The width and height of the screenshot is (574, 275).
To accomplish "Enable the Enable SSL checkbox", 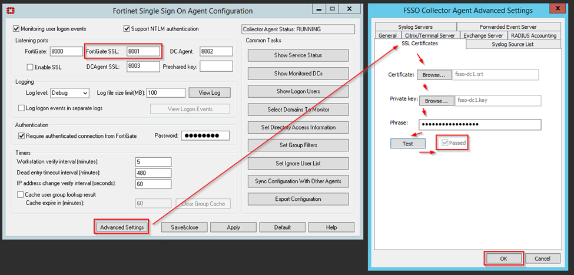I will [x=30, y=67].
